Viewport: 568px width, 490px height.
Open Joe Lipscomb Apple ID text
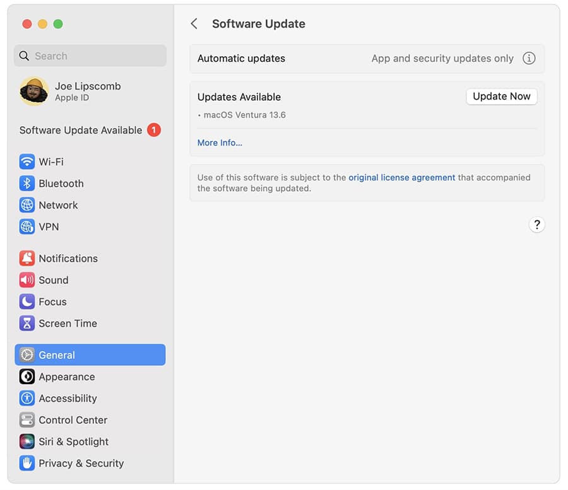tap(88, 91)
